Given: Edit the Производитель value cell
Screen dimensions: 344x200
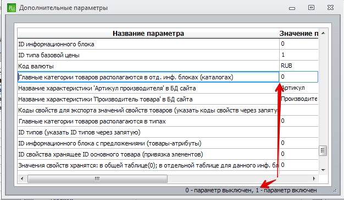Looking at the screenshot, I should tap(298, 99).
